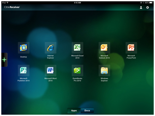Click the "Internet Explorer" label
Viewport: 155px width, 116px height.
50,57
